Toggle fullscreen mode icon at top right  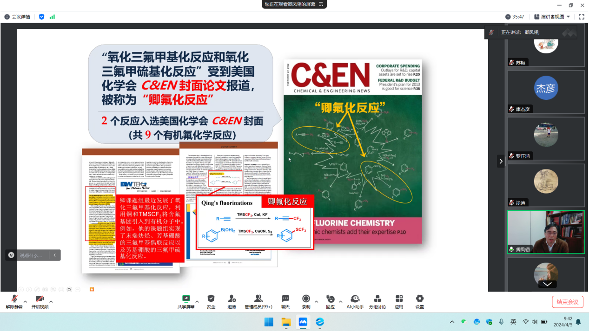coord(581,17)
